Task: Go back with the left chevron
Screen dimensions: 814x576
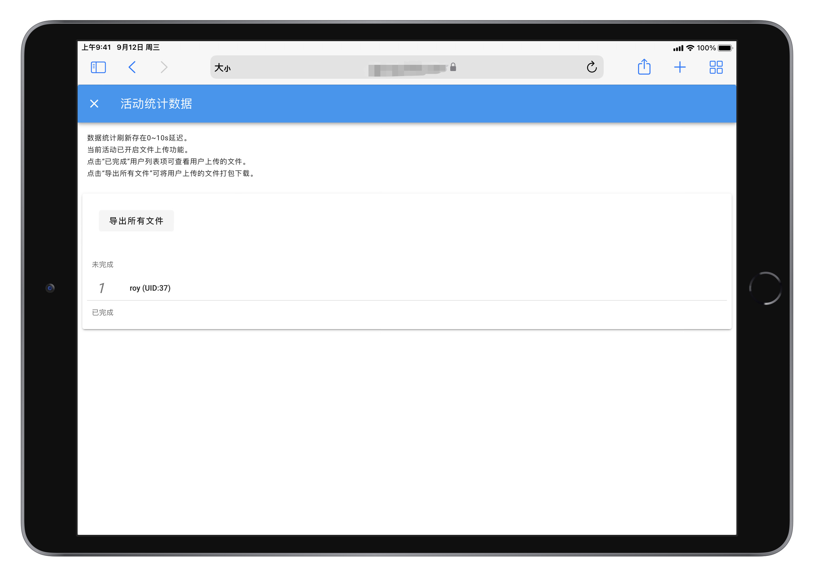Action: [132, 67]
